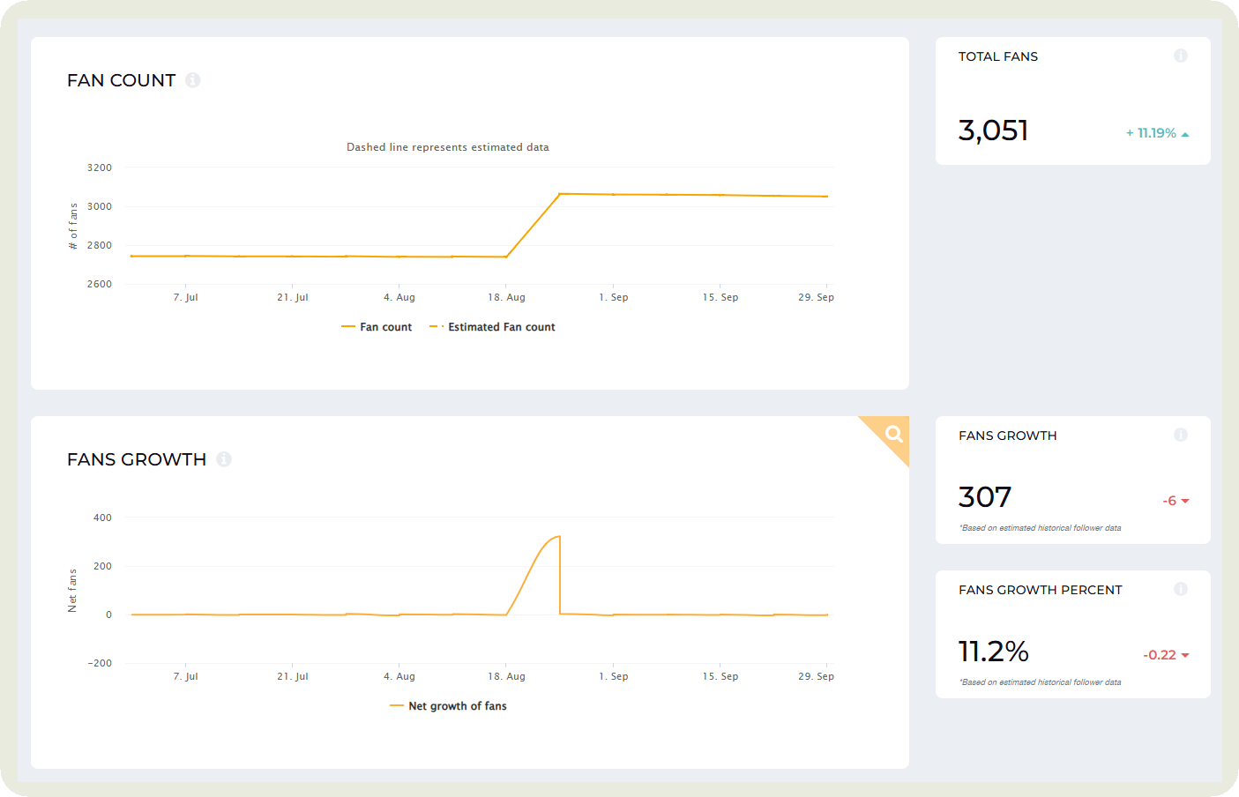Click the info icon beside FANS GROWTH chart title
This screenshot has width=1239, height=797.
224,459
